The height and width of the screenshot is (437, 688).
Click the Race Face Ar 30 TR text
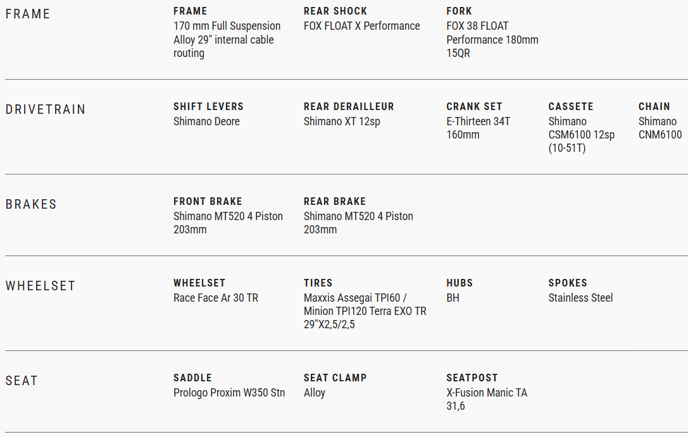tap(216, 298)
